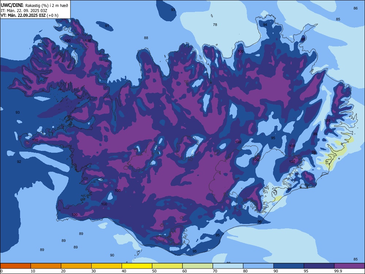Select the medium blue 90–95 legend swatch
The image size is (365, 274).
click(289, 266)
